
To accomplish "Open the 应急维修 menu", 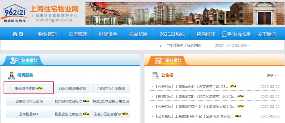I will tap(206, 34).
